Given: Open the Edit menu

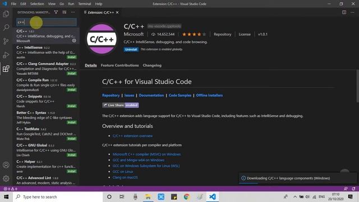Looking at the screenshot, I should click(23, 4).
